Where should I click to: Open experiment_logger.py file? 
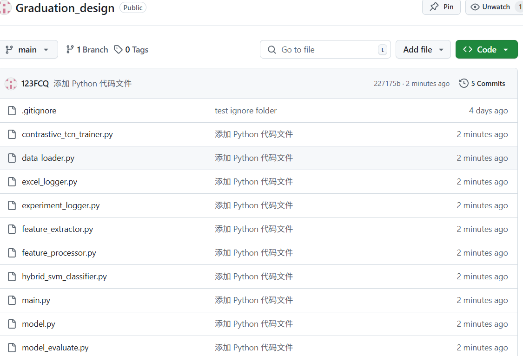coord(61,205)
